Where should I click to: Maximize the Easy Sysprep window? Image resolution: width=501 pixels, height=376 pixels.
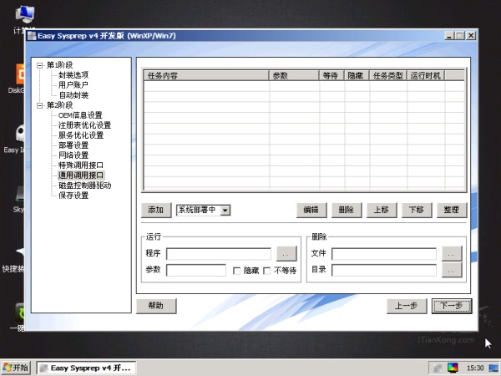(460, 36)
